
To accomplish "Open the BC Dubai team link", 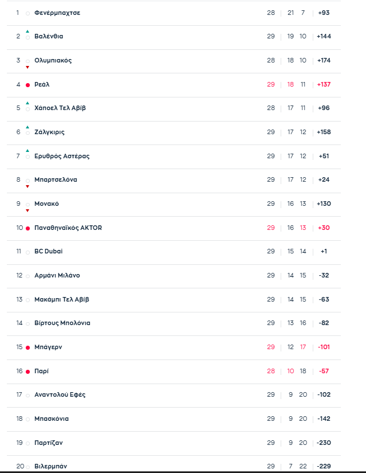I will [49, 251].
